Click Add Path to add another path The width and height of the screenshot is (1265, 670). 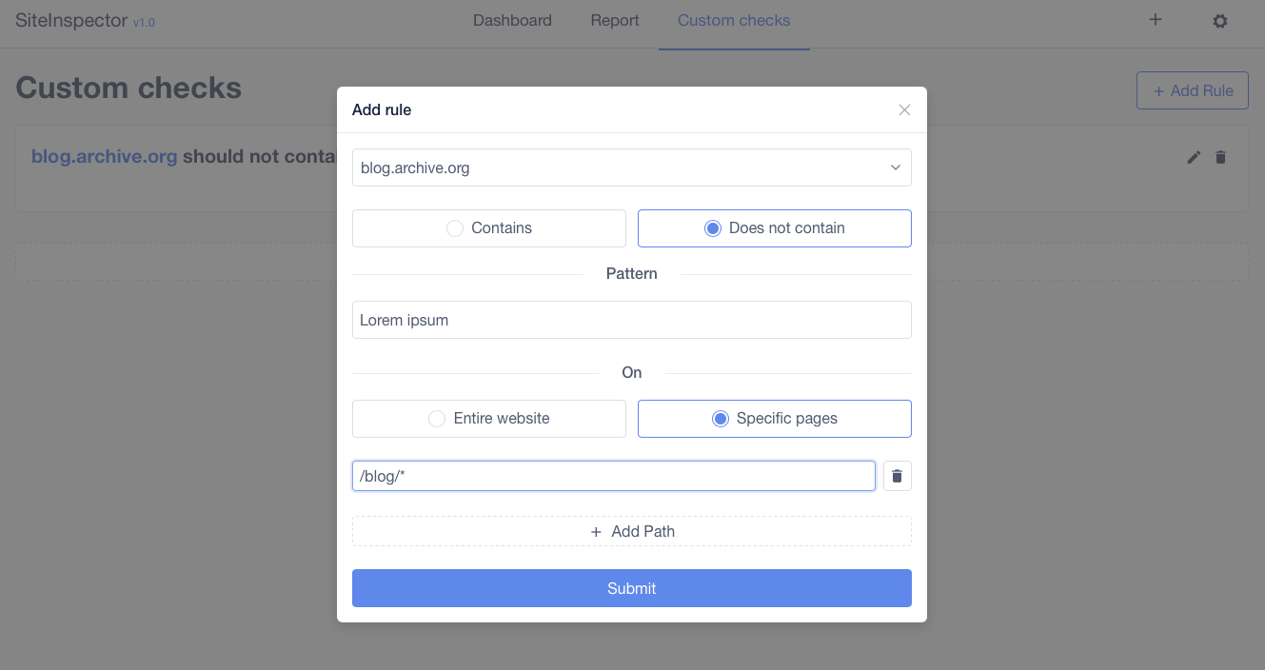click(631, 531)
